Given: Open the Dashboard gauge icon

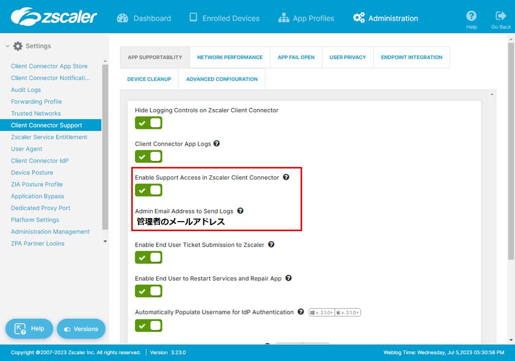Looking at the screenshot, I should tap(123, 18).
